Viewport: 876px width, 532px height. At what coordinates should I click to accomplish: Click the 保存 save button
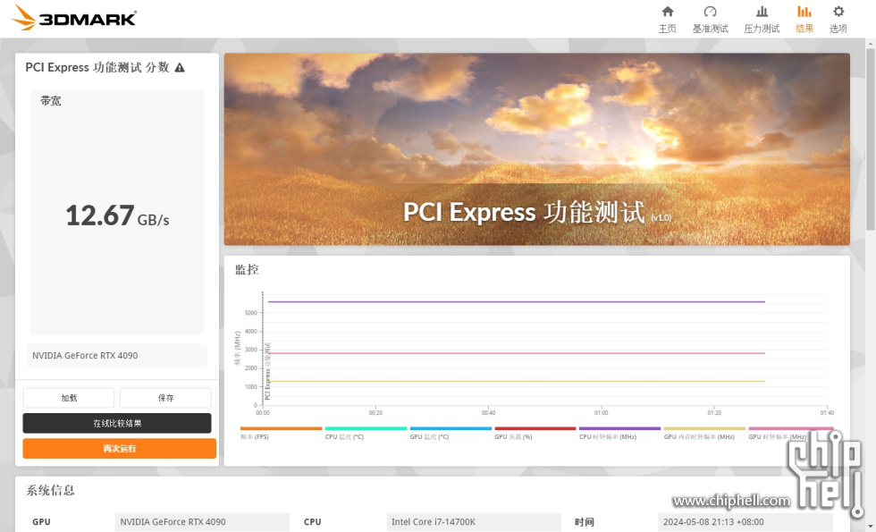[x=165, y=398]
